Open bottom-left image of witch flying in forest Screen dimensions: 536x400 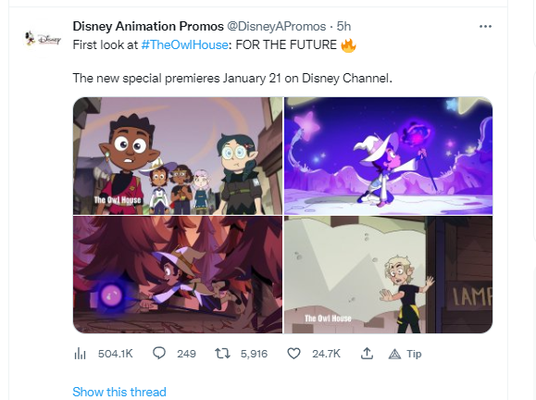coord(178,274)
